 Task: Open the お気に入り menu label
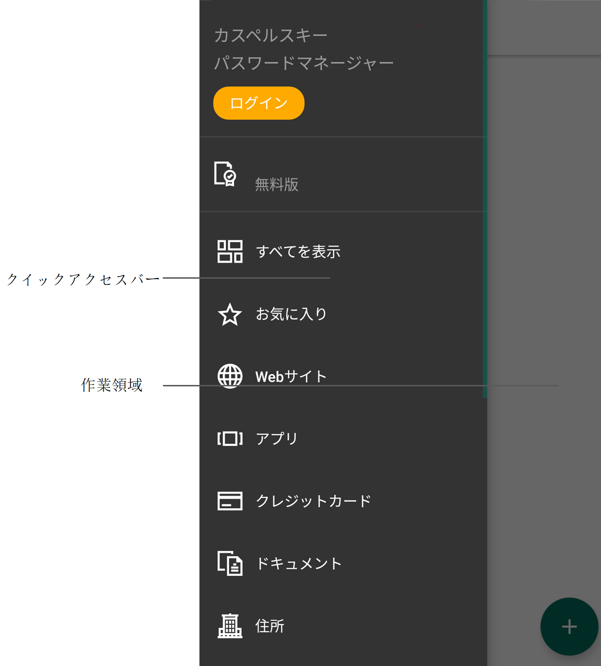pyautogui.click(x=291, y=314)
